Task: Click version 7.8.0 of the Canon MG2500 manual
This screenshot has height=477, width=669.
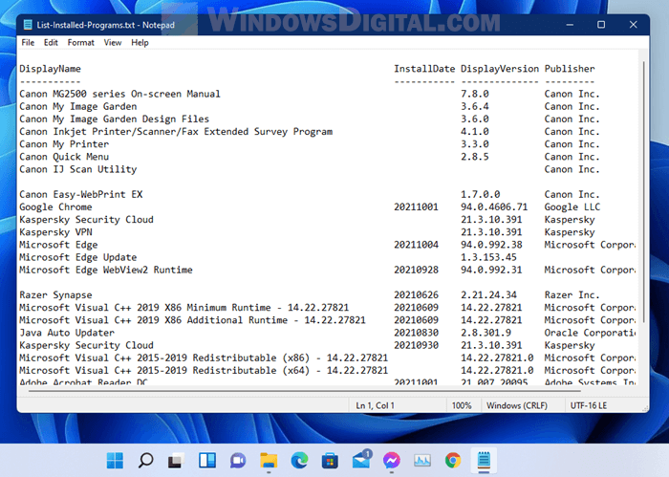Action: (475, 94)
